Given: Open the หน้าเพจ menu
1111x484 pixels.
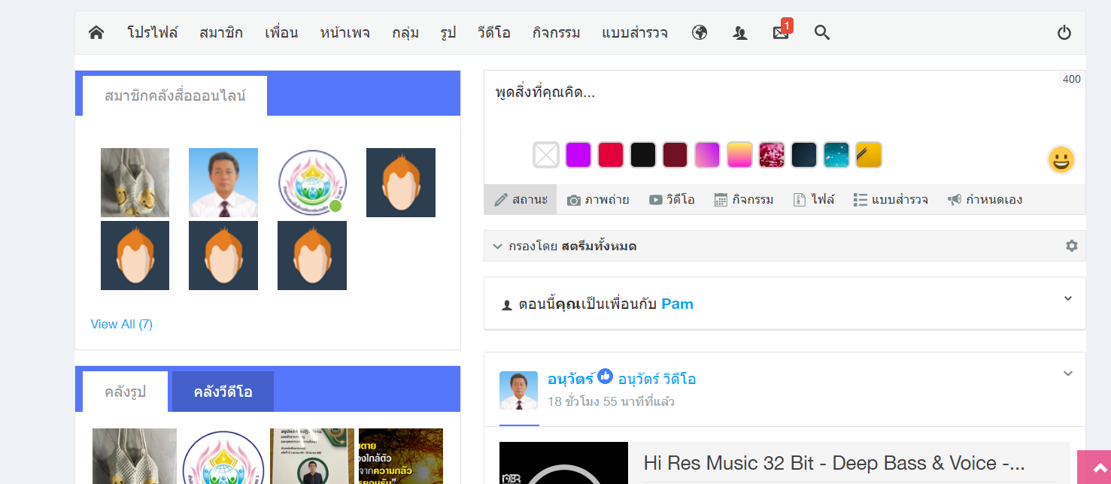Looking at the screenshot, I should coord(345,32).
